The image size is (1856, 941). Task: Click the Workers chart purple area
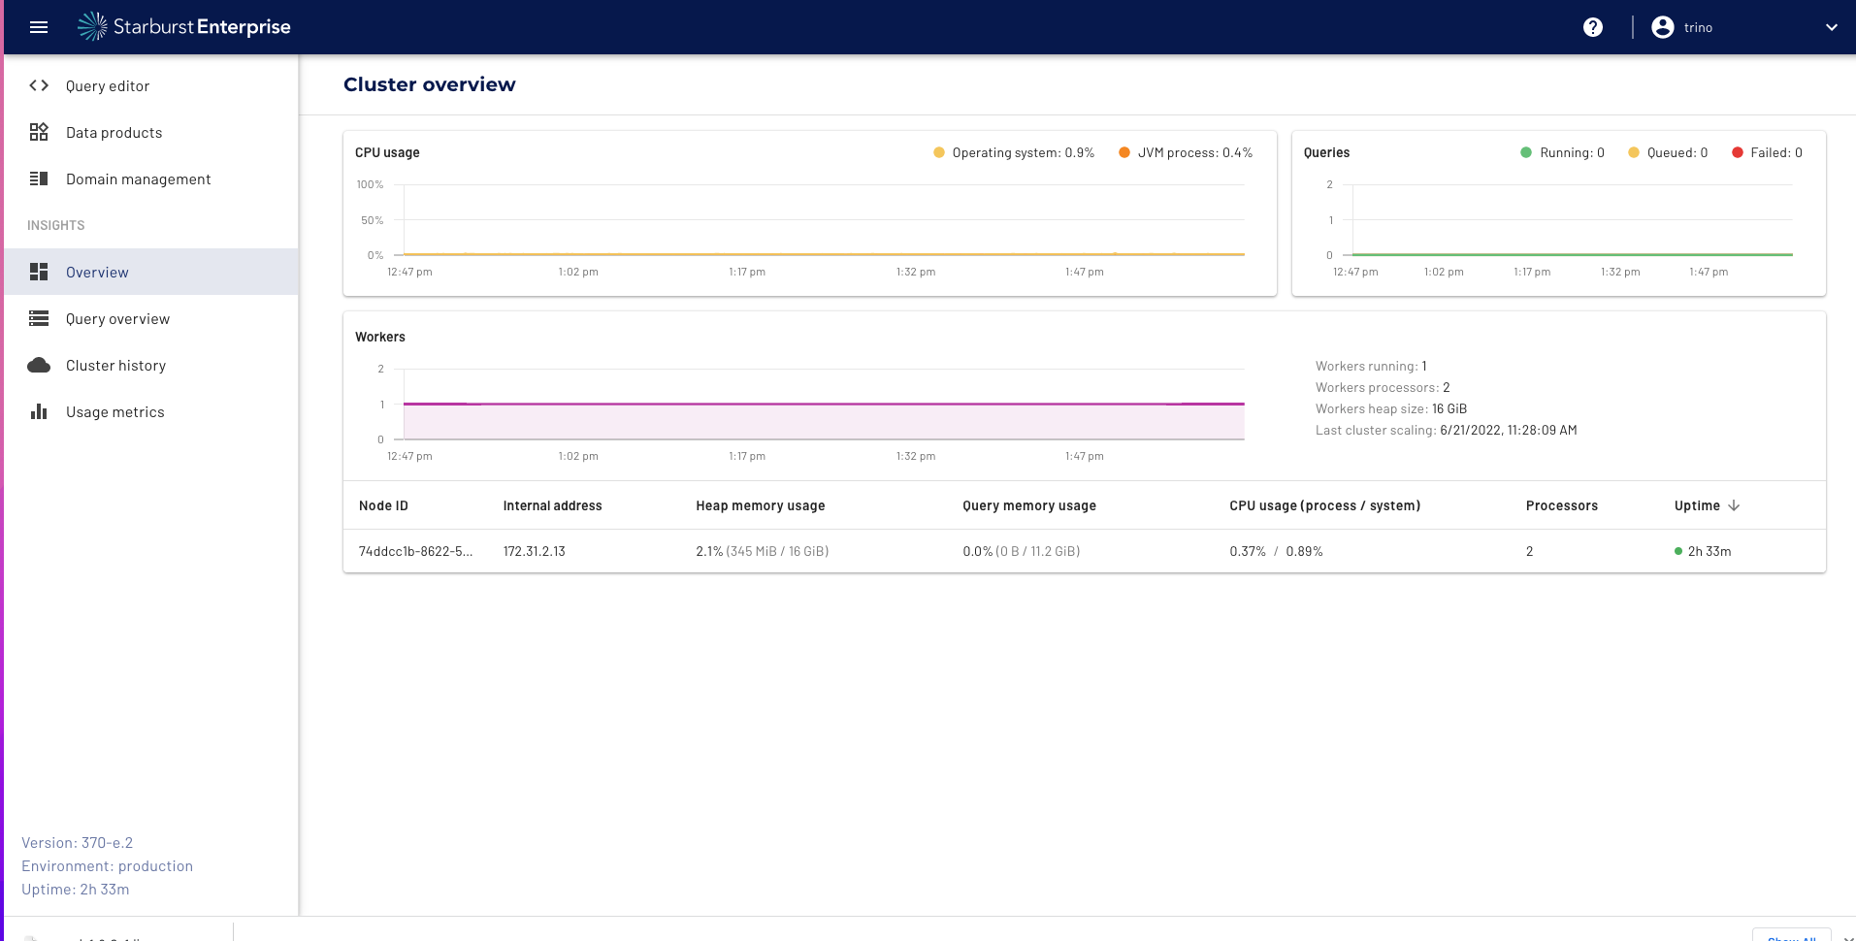coord(824,422)
